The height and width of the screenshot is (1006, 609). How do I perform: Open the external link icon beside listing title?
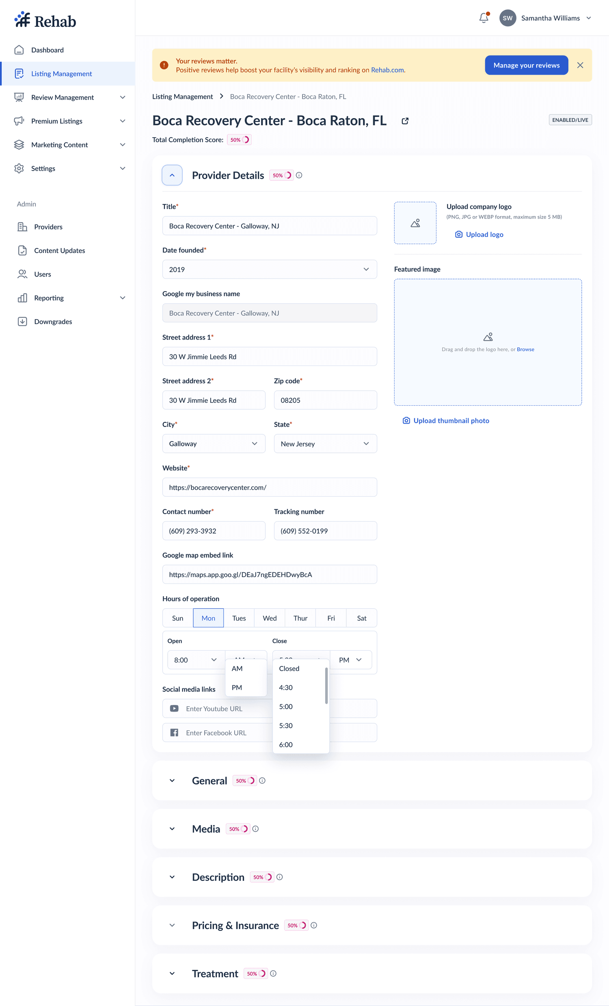click(x=405, y=121)
